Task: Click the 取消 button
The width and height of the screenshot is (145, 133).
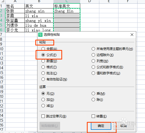Action: tap(123, 126)
